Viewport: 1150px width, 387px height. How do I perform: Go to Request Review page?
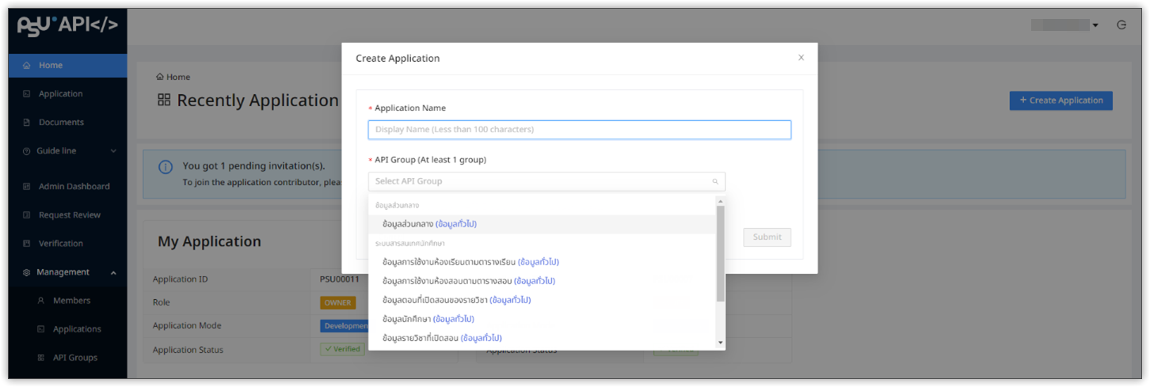pyautogui.click(x=70, y=215)
